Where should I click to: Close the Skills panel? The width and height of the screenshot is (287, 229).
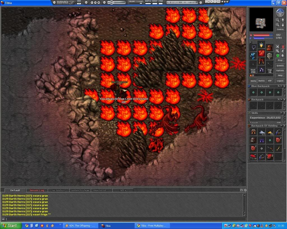(x=284, y=113)
